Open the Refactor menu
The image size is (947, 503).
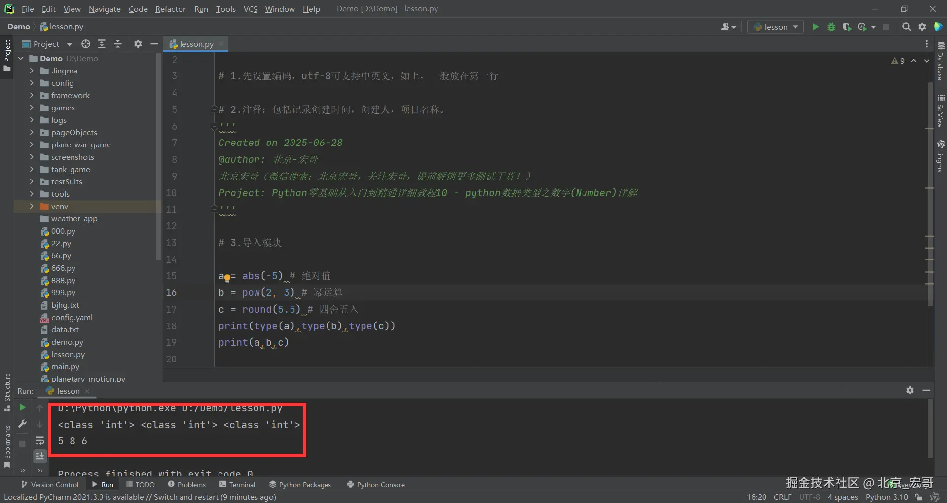170,9
